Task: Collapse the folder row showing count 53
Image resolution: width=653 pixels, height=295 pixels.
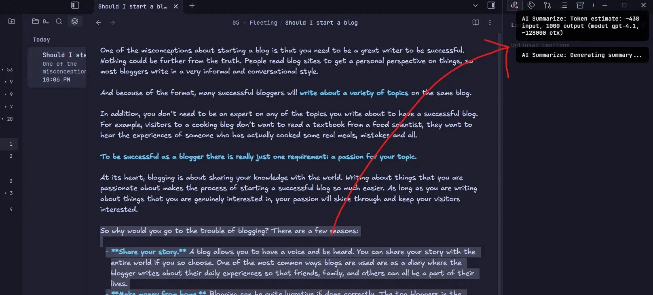Action: [x=3, y=70]
